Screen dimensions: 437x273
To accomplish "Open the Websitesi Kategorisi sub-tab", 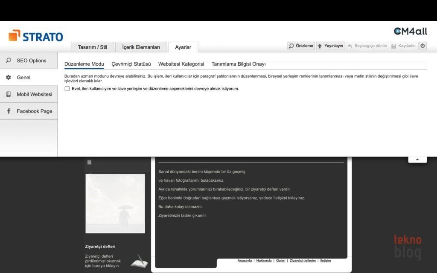I will pos(181,64).
